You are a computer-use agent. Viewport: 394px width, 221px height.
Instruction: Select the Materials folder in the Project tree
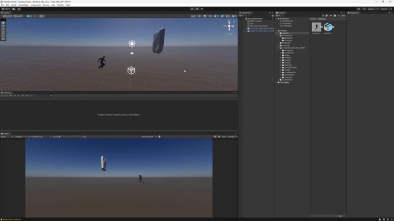289,38
